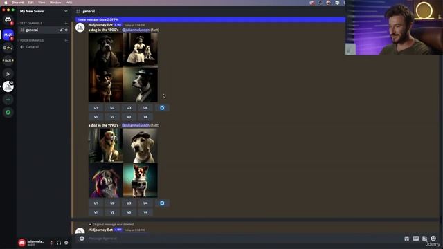
Task: Open the Window menu
Action: [x=55, y=3]
